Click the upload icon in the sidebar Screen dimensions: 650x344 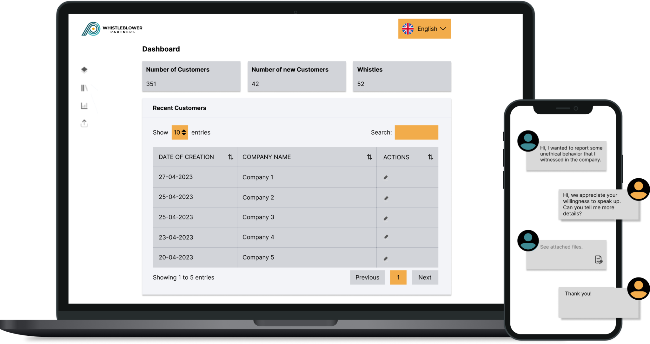[84, 123]
